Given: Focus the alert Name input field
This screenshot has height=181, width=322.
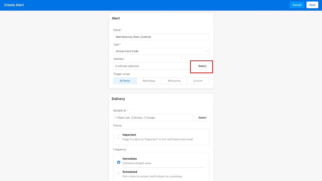Looking at the screenshot, I should coord(161,37).
